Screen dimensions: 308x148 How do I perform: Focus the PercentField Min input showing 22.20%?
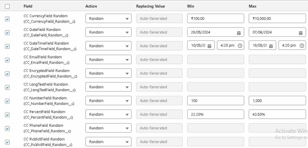pyautogui.click(x=215, y=114)
